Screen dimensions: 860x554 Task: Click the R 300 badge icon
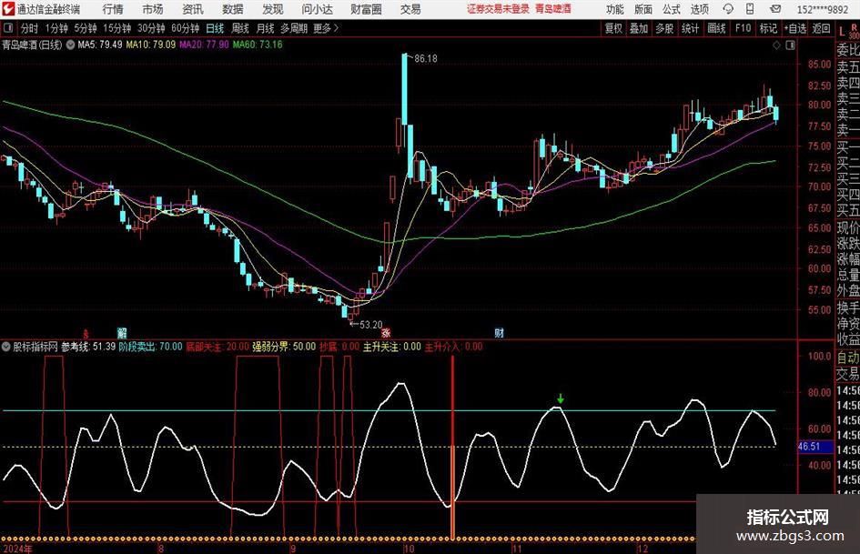click(x=854, y=31)
